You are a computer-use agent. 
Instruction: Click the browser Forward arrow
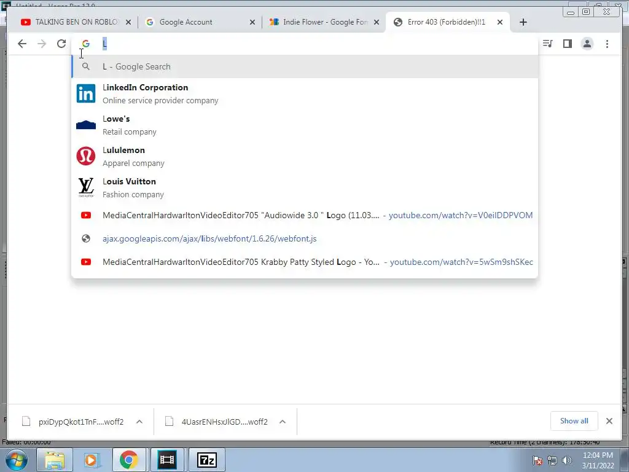point(42,44)
